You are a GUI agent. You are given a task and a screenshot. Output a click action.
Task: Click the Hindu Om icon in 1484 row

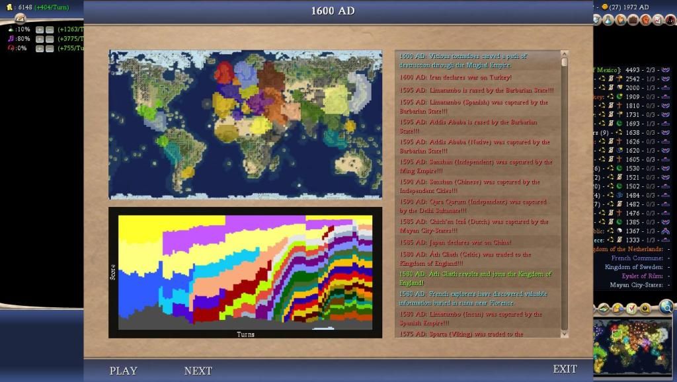619,196
